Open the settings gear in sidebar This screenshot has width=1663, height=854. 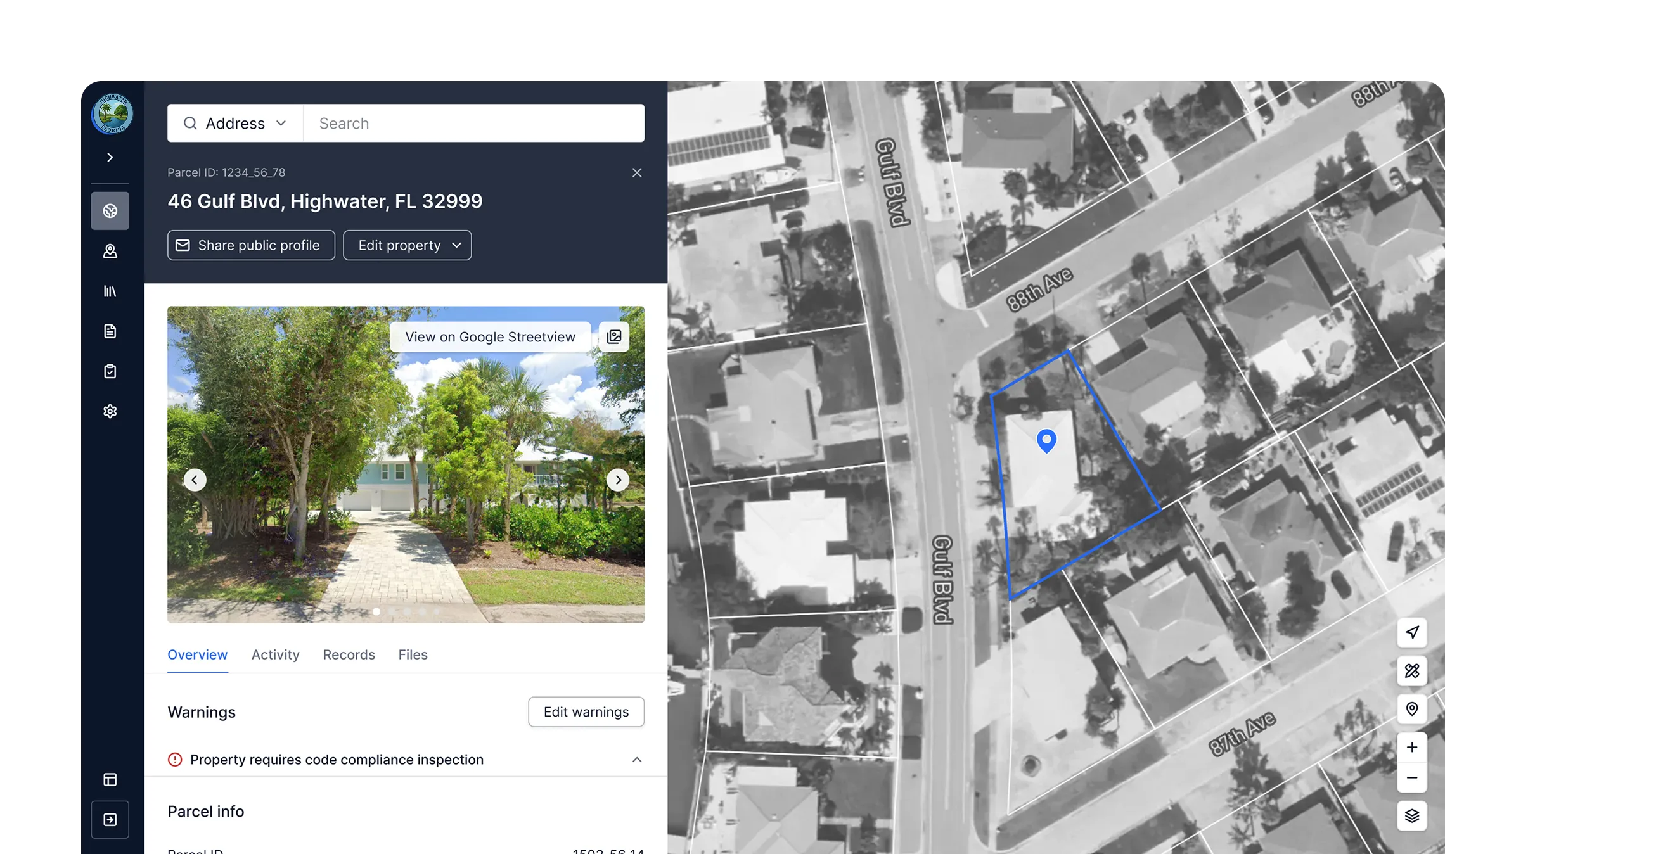[110, 411]
